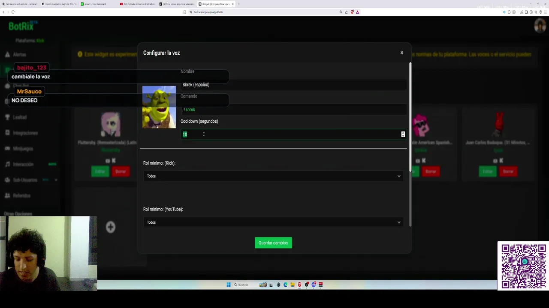Image resolution: width=549 pixels, height=308 pixels.
Task: Click the Yape QR code overlay
Action: (523, 266)
